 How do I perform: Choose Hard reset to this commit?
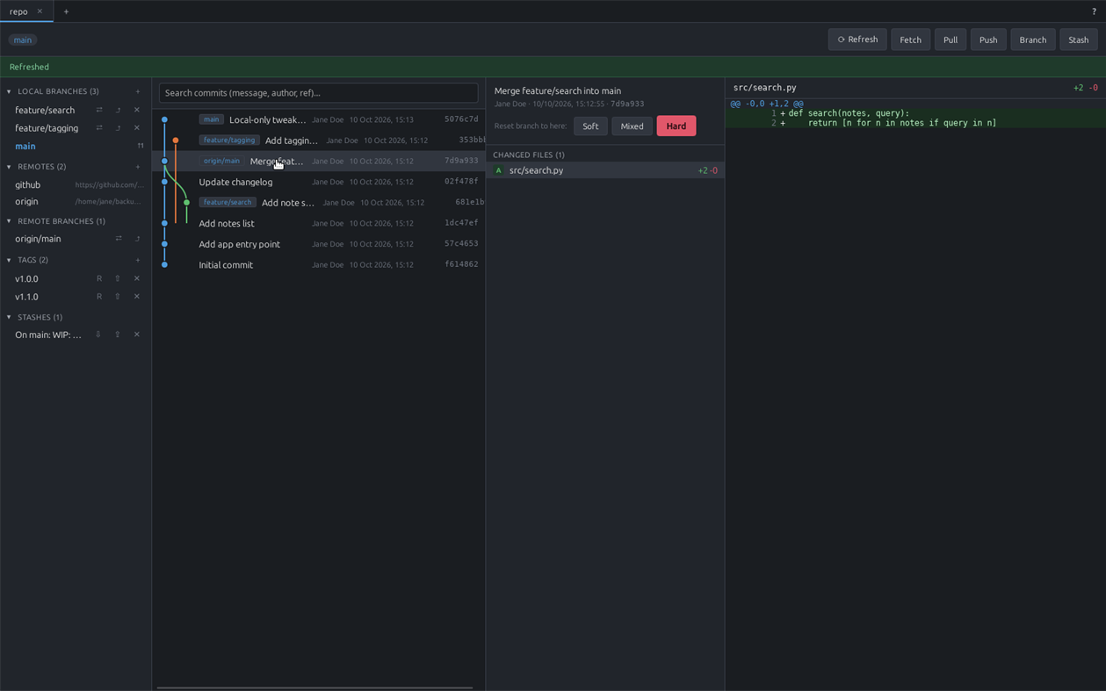coord(676,126)
